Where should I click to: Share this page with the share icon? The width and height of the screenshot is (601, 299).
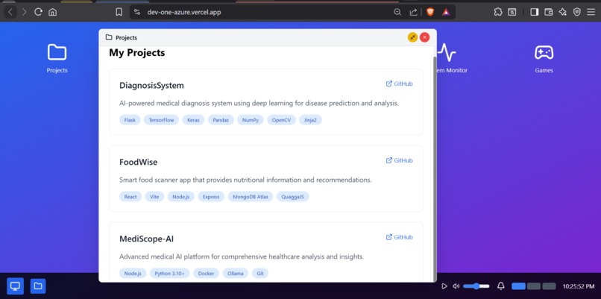click(x=413, y=12)
